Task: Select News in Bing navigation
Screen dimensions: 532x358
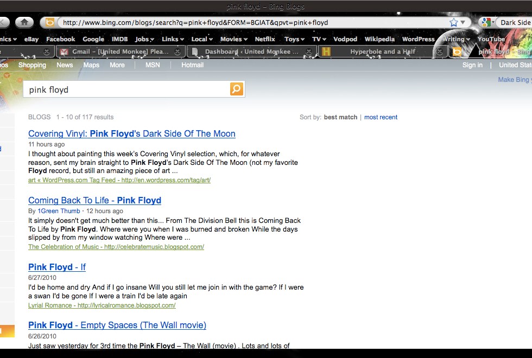Action: coord(65,65)
